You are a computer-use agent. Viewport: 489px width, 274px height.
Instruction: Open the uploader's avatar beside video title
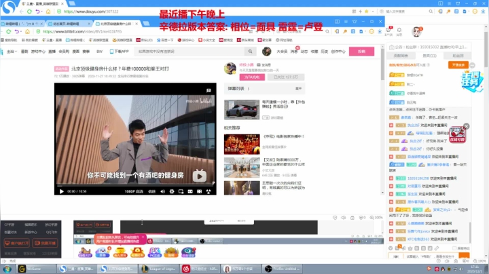click(230, 68)
